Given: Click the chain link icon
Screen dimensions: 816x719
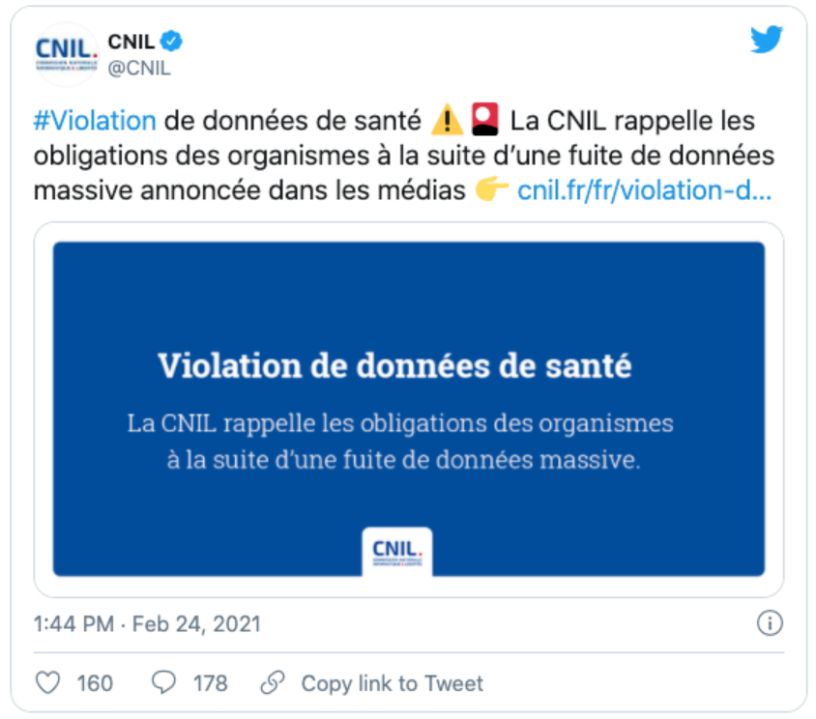Looking at the screenshot, I should (x=274, y=682).
